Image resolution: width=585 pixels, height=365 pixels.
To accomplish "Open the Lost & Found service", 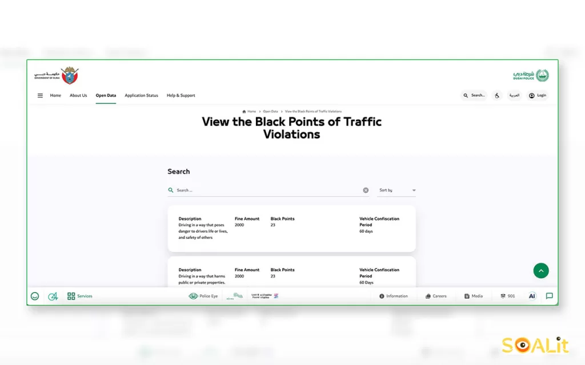I will click(x=264, y=297).
